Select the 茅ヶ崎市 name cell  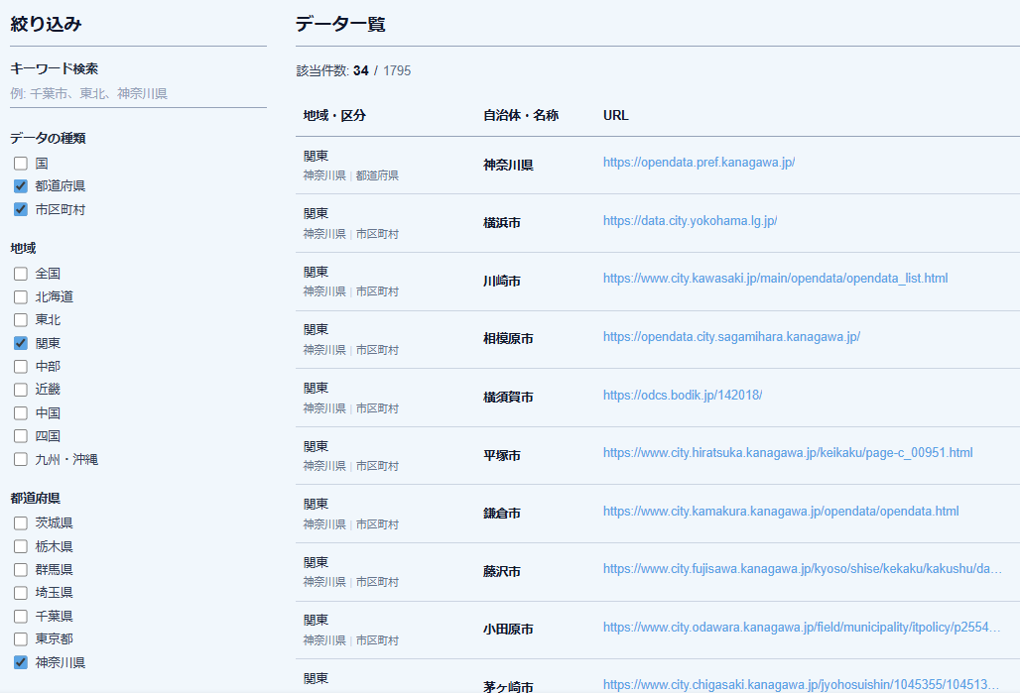(508, 686)
